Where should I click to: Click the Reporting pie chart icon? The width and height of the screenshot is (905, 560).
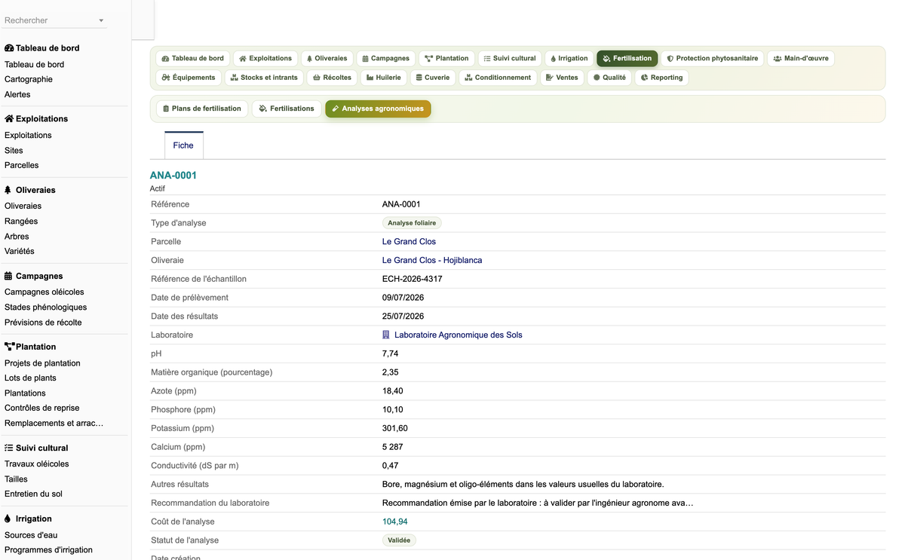pos(644,78)
